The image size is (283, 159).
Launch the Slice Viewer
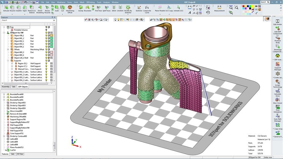click(278, 100)
